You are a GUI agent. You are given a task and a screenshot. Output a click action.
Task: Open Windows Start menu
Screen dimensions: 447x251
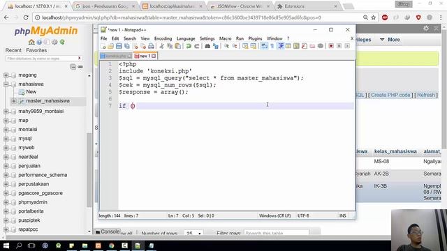[6, 245]
